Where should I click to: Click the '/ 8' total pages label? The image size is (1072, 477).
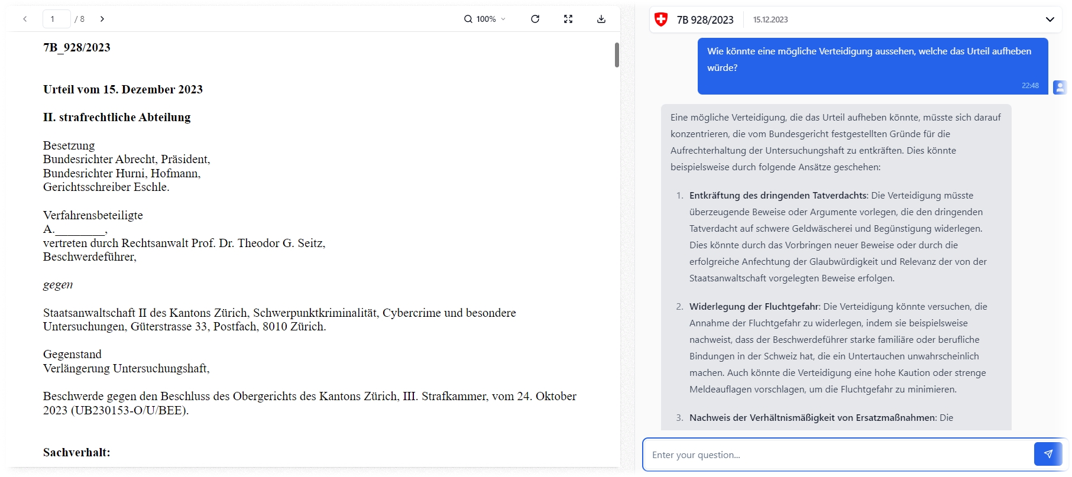[x=79, y=19]
